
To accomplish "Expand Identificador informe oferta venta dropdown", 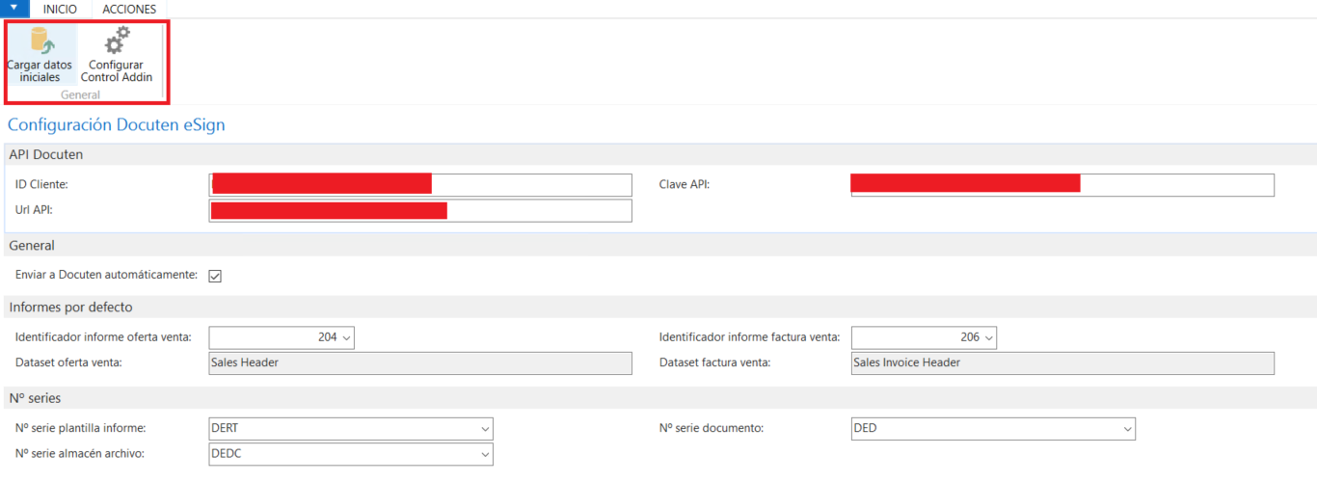I will coord(347,337).
